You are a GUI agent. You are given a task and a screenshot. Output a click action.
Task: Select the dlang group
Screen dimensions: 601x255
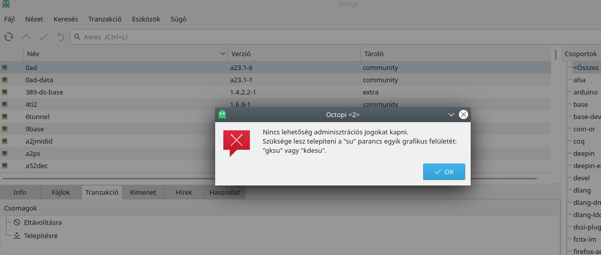tap(582, 190)
